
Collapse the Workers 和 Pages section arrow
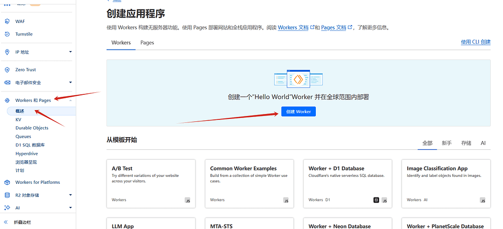click(x=71, y=100)
